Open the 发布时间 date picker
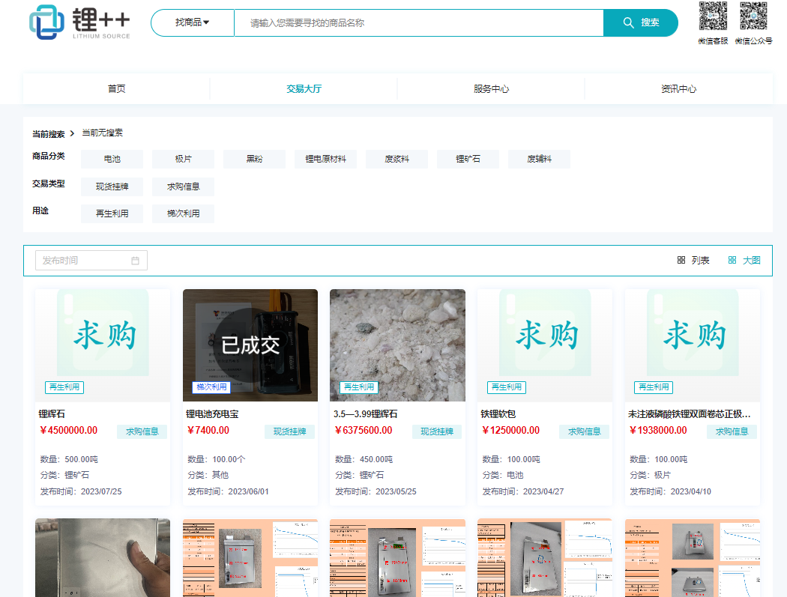 tap(84, 261)
